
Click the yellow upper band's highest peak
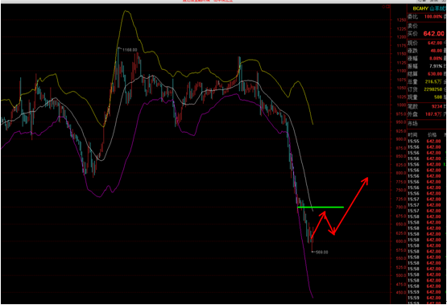click(126, 11)
